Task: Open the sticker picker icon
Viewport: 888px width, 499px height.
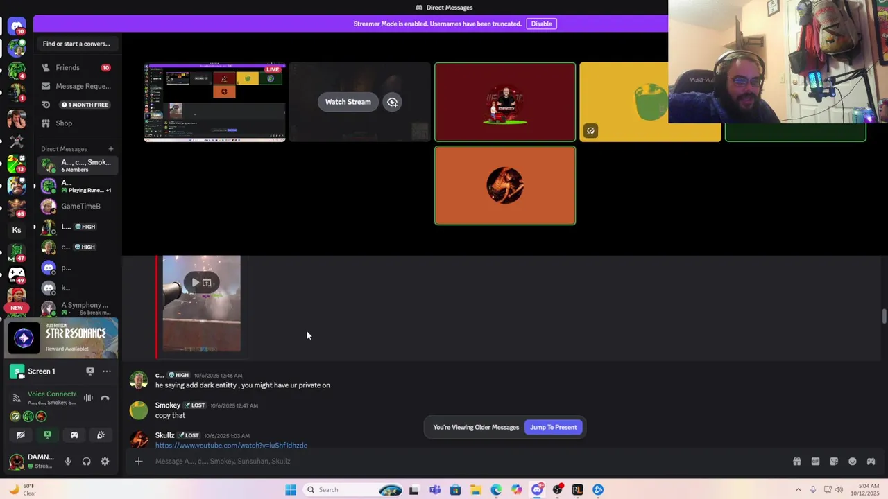Action: click(x=834, y=462)
